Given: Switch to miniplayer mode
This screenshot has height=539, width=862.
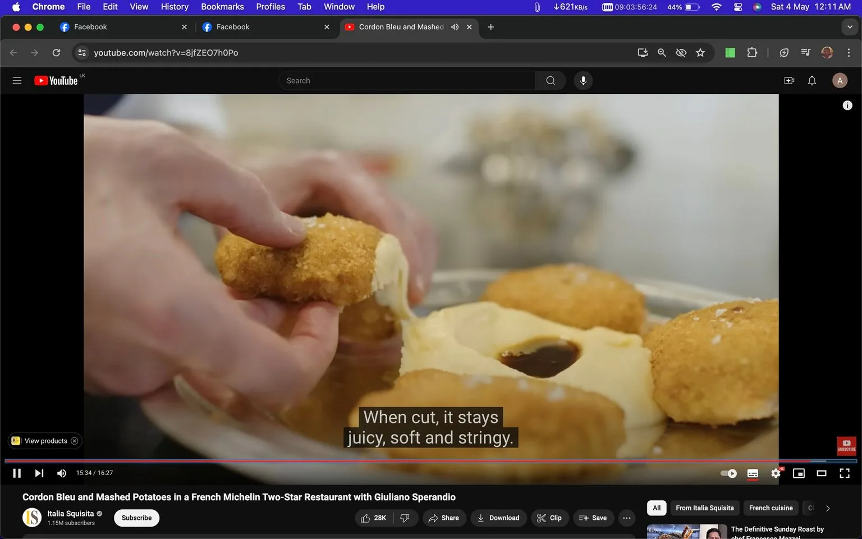Looking at the screenshot, I should 799,473.
